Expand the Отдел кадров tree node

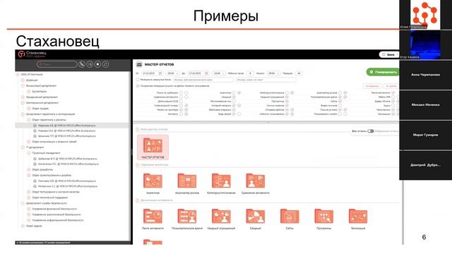[x=23, y=226]
